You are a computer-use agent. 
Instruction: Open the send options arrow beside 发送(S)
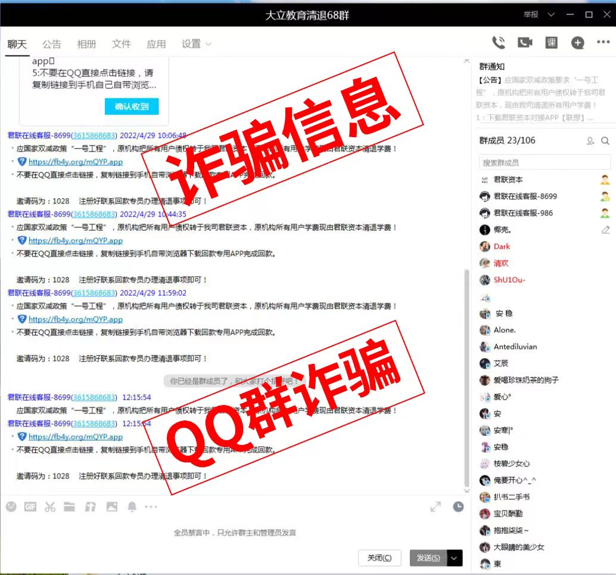pyautogui.click(x=454, y=558)
